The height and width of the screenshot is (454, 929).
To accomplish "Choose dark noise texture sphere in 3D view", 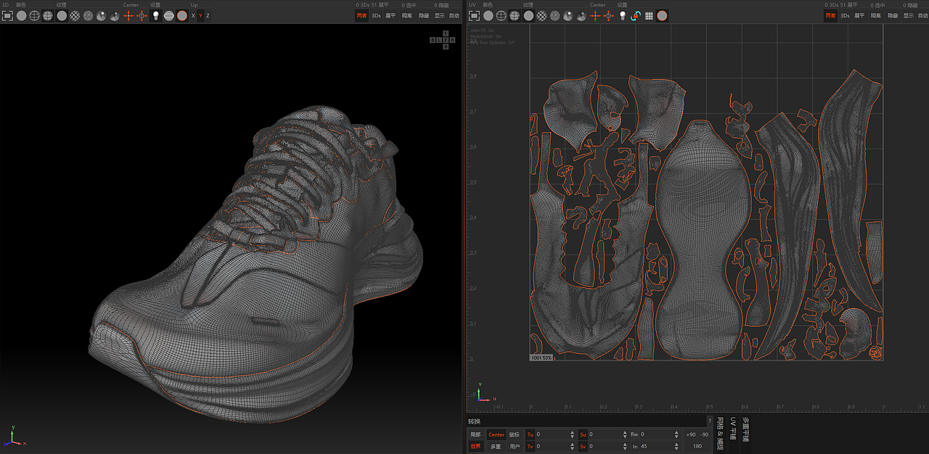I will pyautogui.click(x=88, y=15).
